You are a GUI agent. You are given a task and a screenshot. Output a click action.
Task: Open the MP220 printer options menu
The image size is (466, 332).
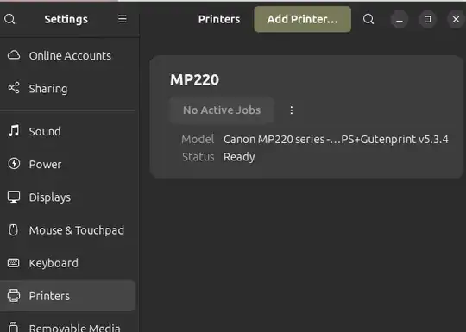292,110
